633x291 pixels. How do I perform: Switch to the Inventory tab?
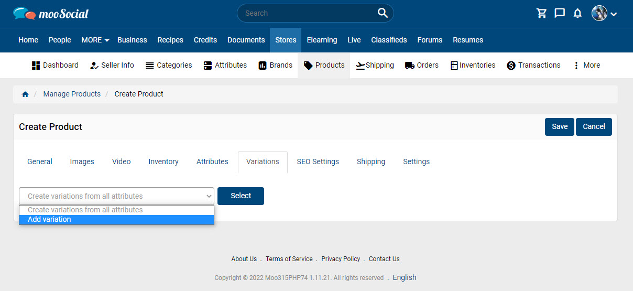[163, 161]
